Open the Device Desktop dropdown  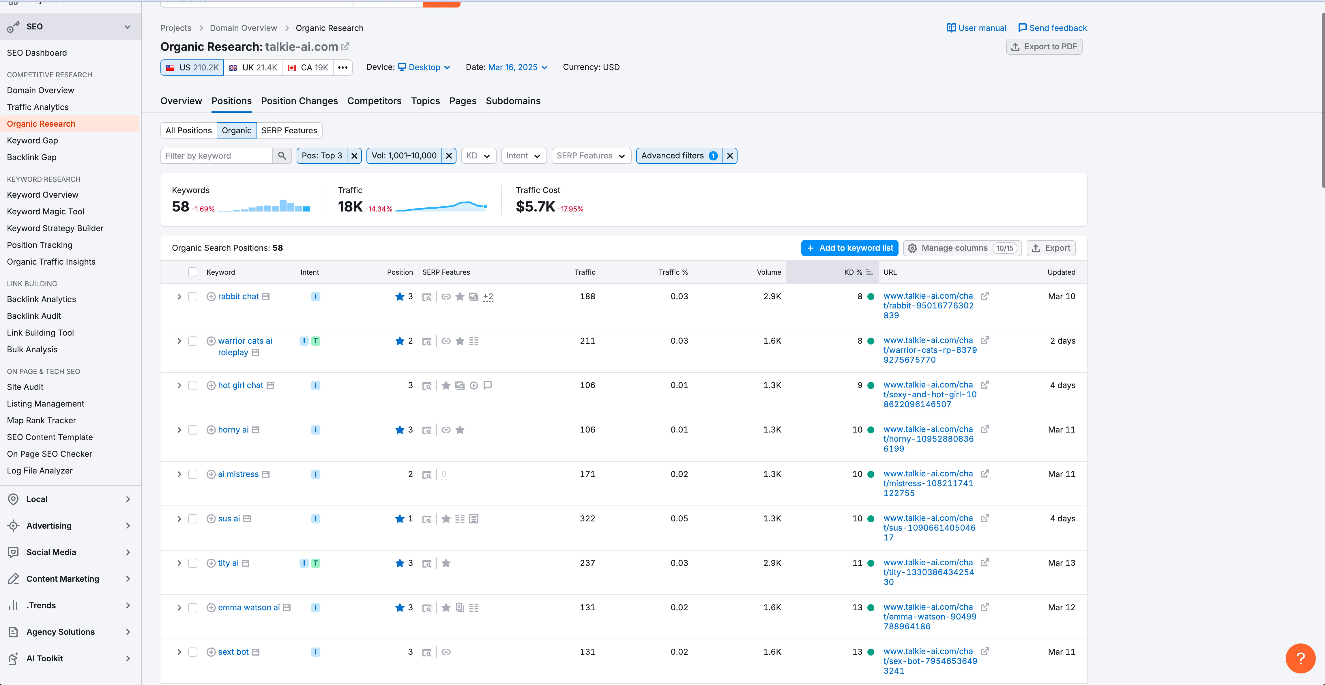(425, 67)
